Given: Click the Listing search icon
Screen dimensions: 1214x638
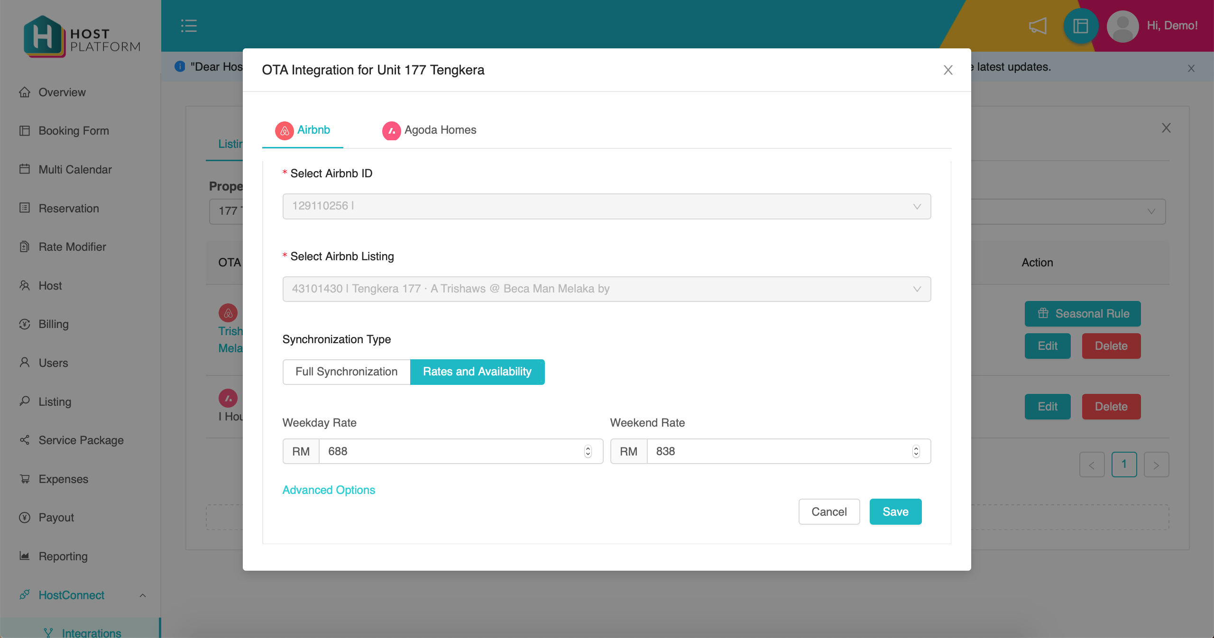Looking at the screenshot, I should click(x=25, y=401).
